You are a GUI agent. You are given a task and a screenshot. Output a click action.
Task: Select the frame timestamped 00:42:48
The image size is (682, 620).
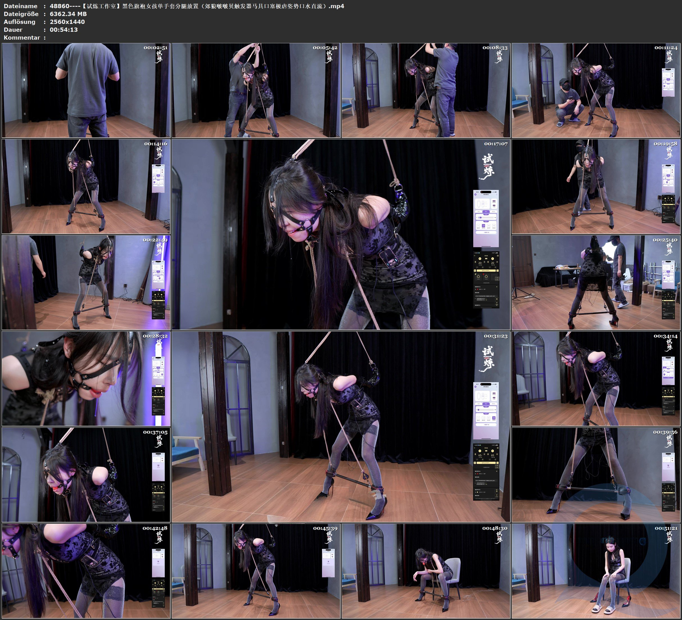pos(86,571)
